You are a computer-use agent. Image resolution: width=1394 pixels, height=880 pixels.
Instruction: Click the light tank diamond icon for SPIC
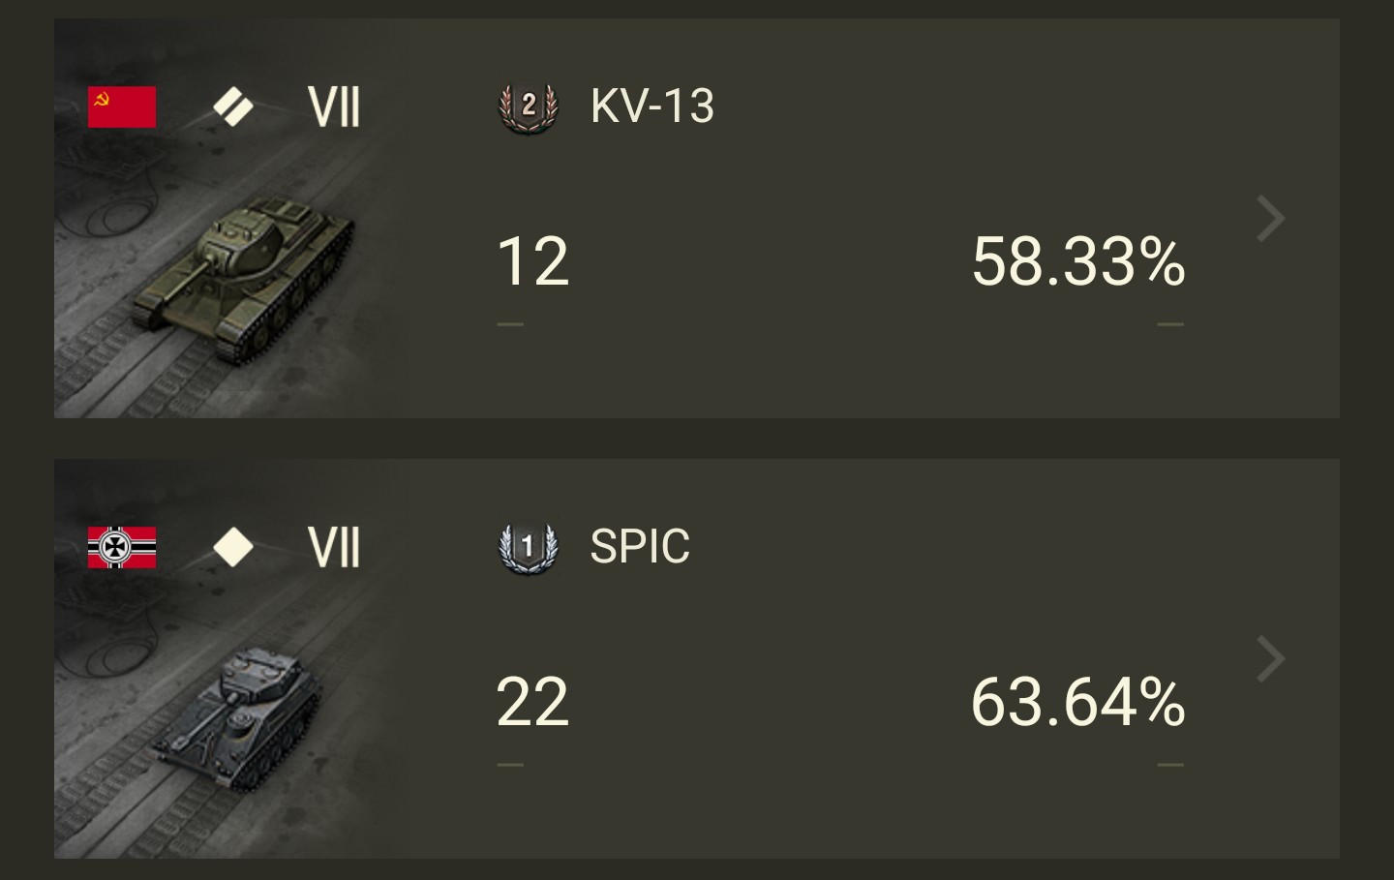point(233,547)
